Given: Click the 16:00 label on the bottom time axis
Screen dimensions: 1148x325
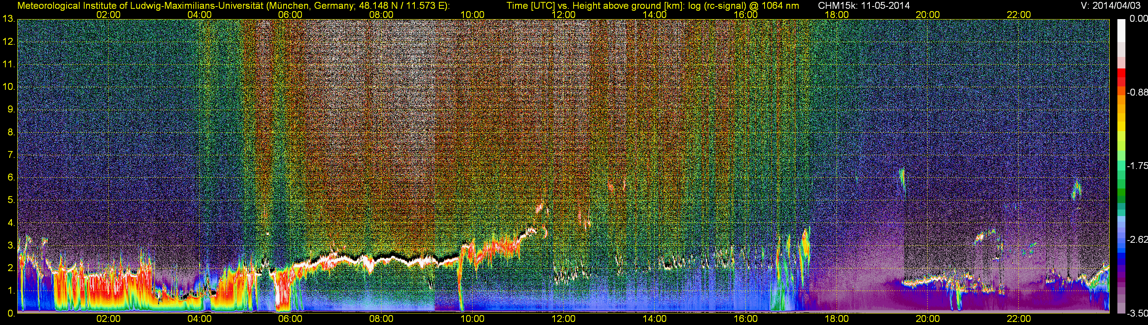Looking at the screenshot, I should click(745, 319).
